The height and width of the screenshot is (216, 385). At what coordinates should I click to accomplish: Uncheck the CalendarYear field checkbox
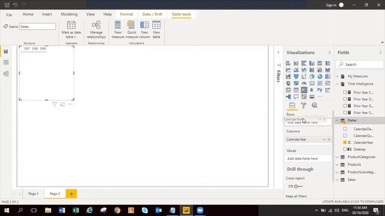point(345,142)
